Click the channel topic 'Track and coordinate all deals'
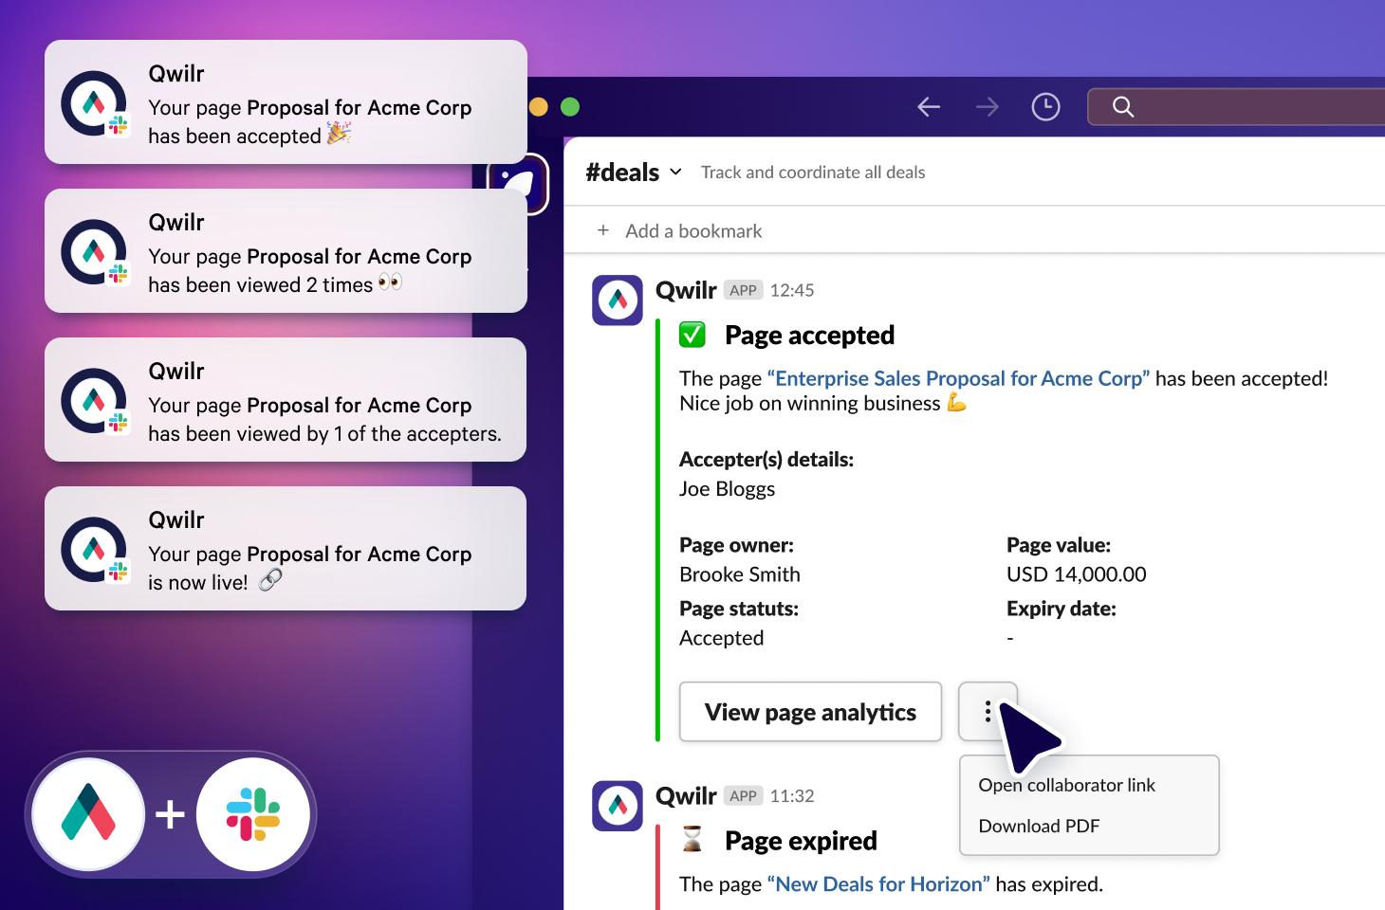This screenshot has width=1385, height=910. [x=813, y=173]
